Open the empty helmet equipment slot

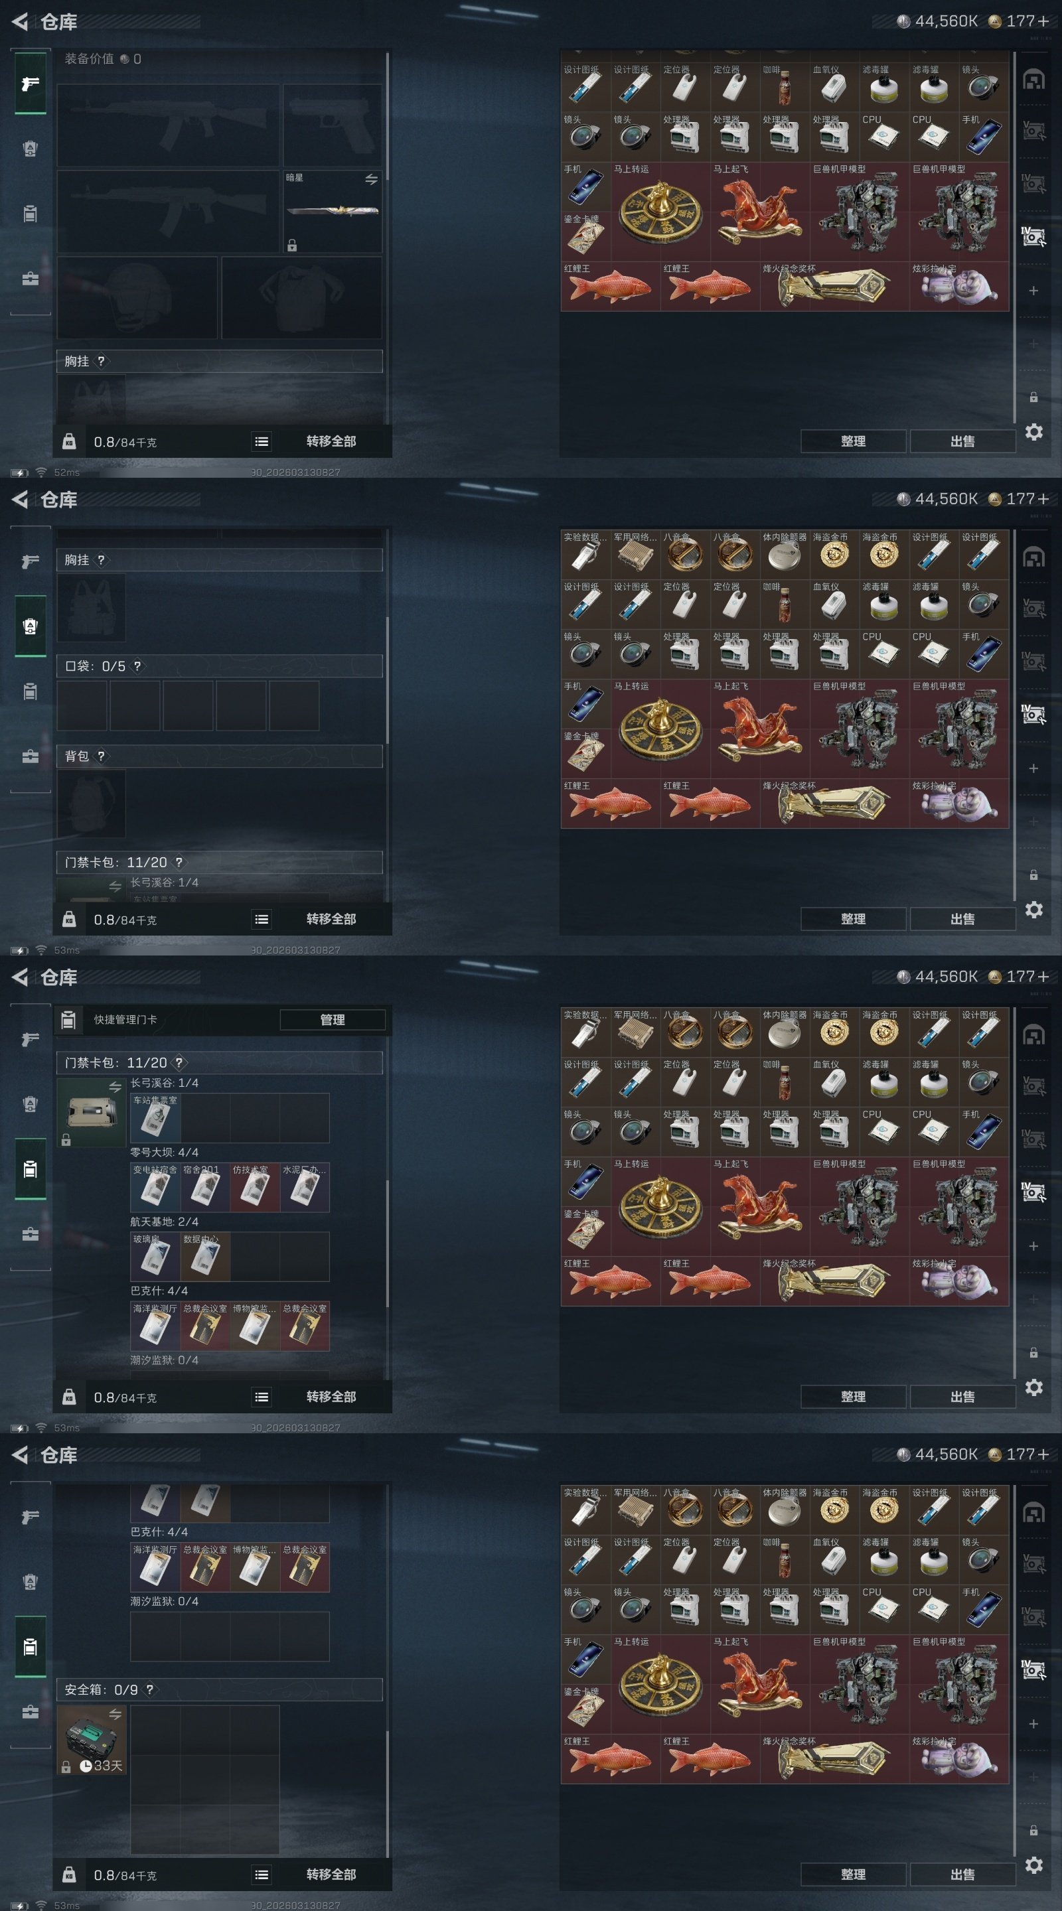(137, 297)
